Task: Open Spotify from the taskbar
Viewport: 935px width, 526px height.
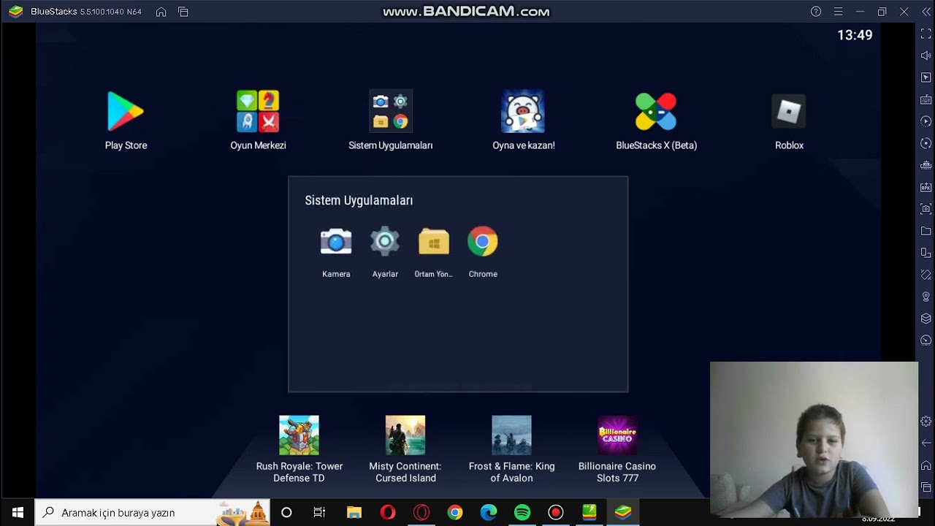Action: [522, 512]
